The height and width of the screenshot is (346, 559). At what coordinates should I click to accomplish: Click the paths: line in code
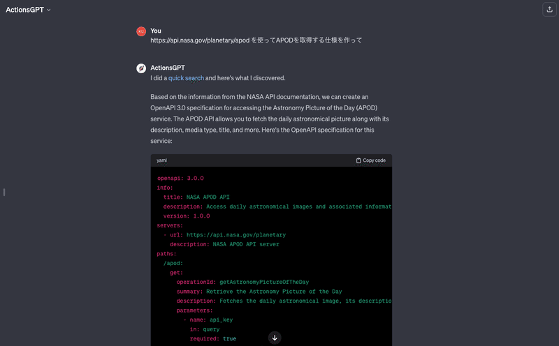[166, 254]
